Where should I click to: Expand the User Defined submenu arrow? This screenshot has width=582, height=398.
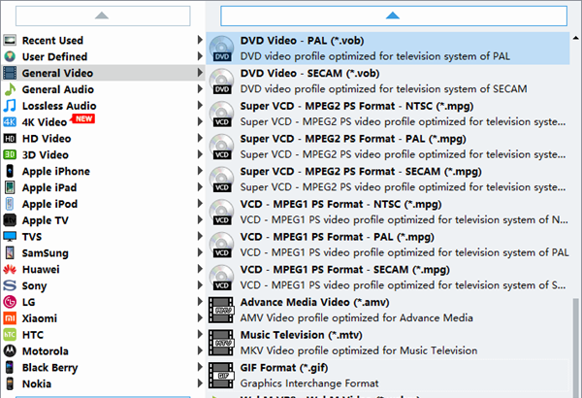(x=200, y=56)
